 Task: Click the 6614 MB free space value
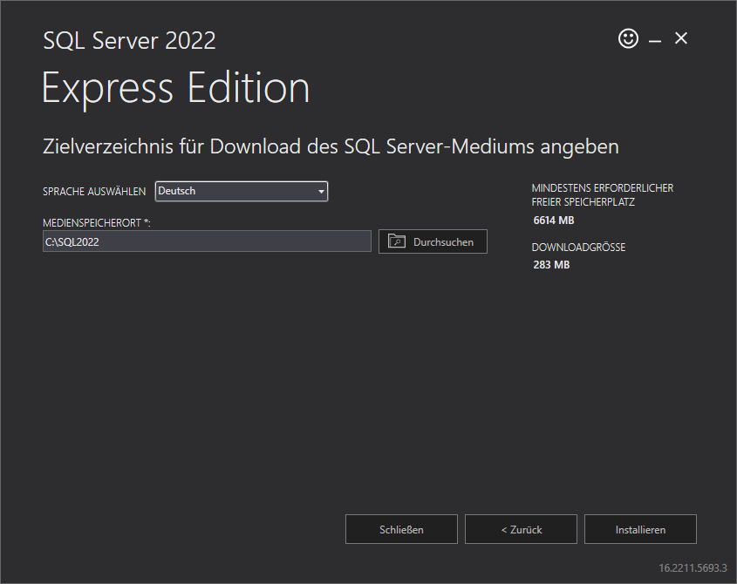553,221
